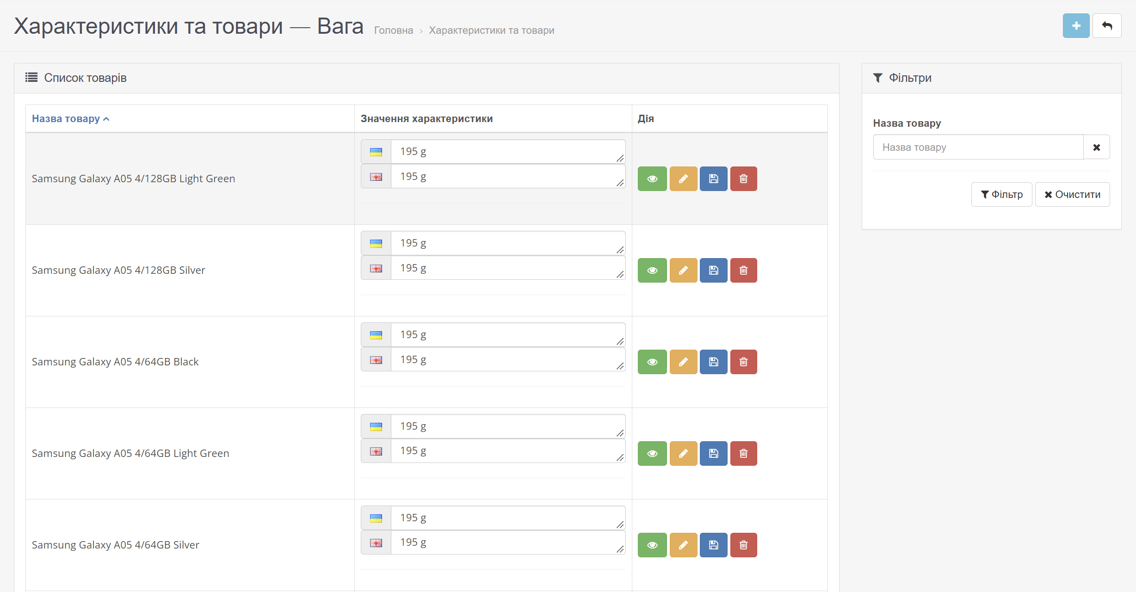Click Ukrainian value field for 4/128GB Silver
1136x592 pixels.
coord(508,243)
